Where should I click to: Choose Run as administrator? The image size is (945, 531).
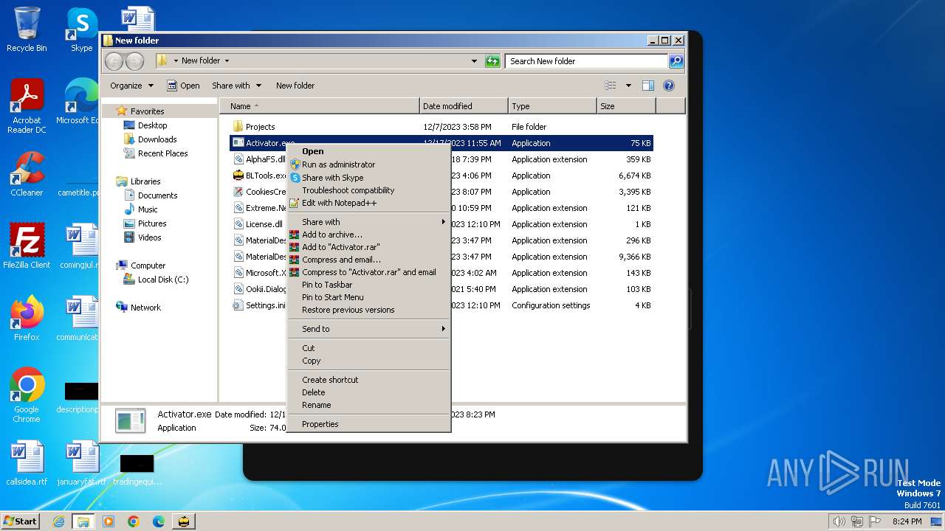pyautogui.click(x=368, y=164)
